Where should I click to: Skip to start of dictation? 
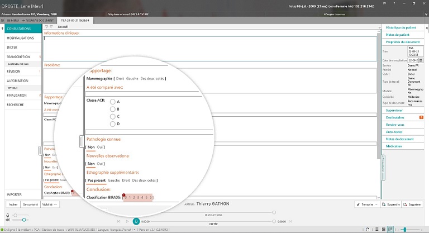119,221
